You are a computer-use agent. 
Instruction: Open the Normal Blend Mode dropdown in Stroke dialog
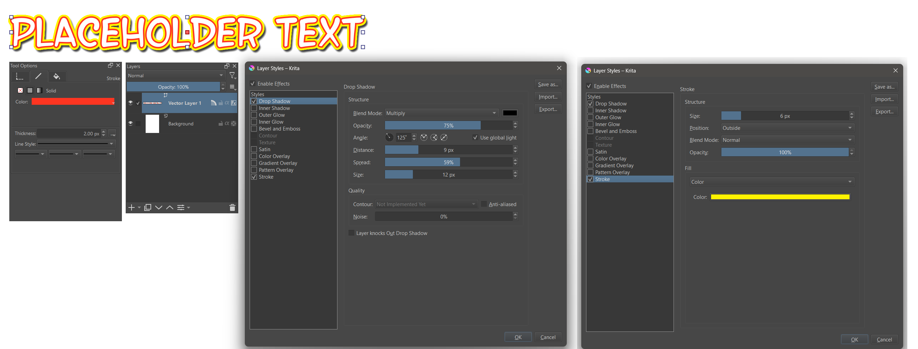tap(787, 140)
